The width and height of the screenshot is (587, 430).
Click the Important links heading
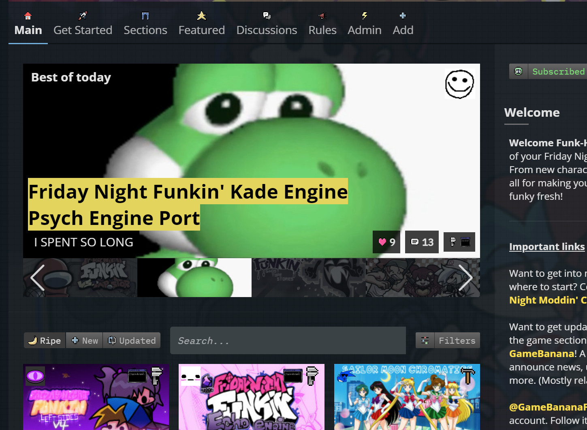(546, 246)
